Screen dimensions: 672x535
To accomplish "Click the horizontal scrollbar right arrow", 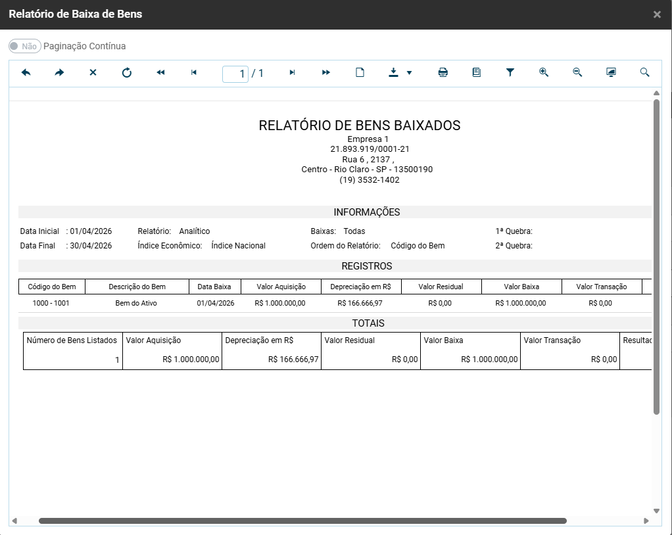I will (646, 521).
